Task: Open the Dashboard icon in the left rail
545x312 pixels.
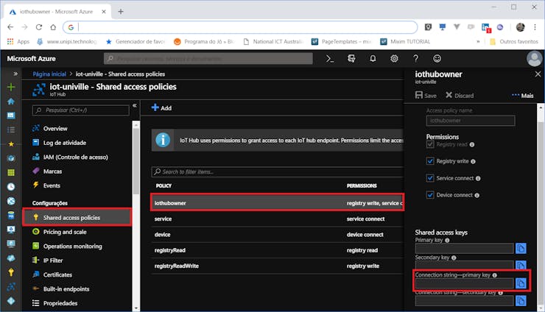Action: point(11,116)
